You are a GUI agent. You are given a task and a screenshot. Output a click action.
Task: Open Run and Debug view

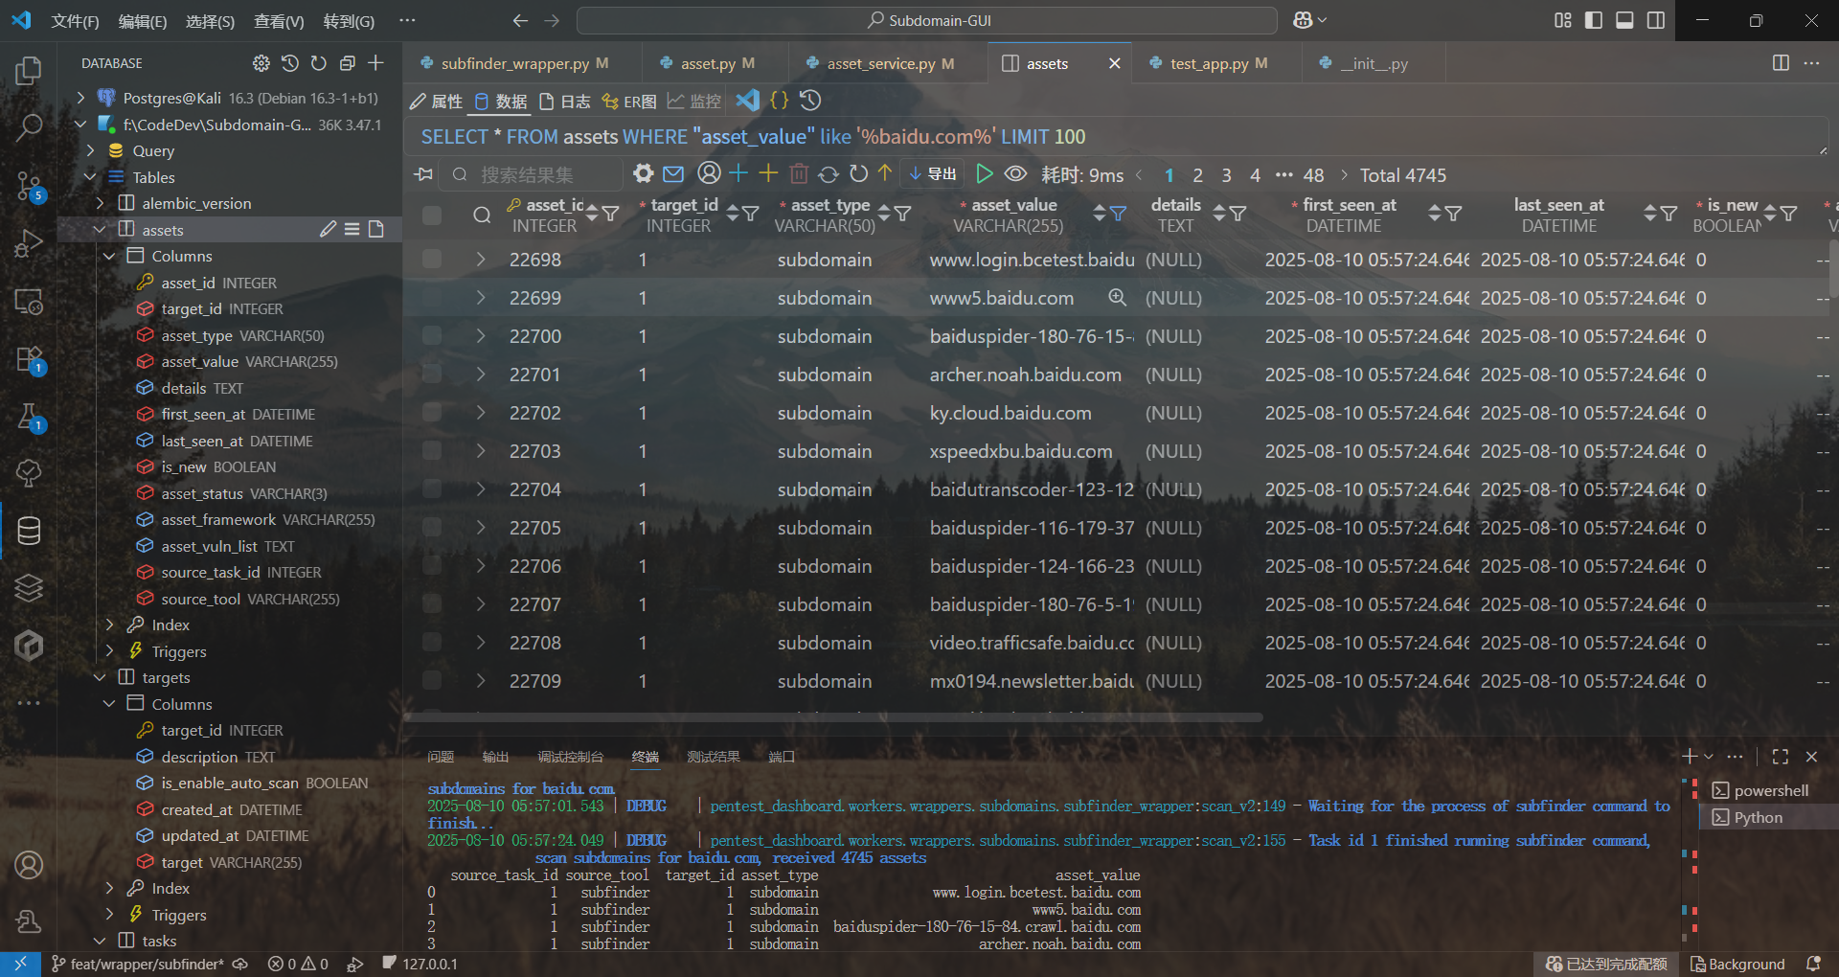(29, 243)
